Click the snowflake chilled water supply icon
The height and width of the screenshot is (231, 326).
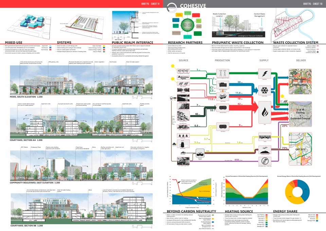pyautogui.click(x=265, y=90)
